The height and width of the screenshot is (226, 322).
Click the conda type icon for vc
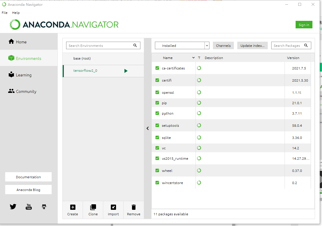point(199,148)
